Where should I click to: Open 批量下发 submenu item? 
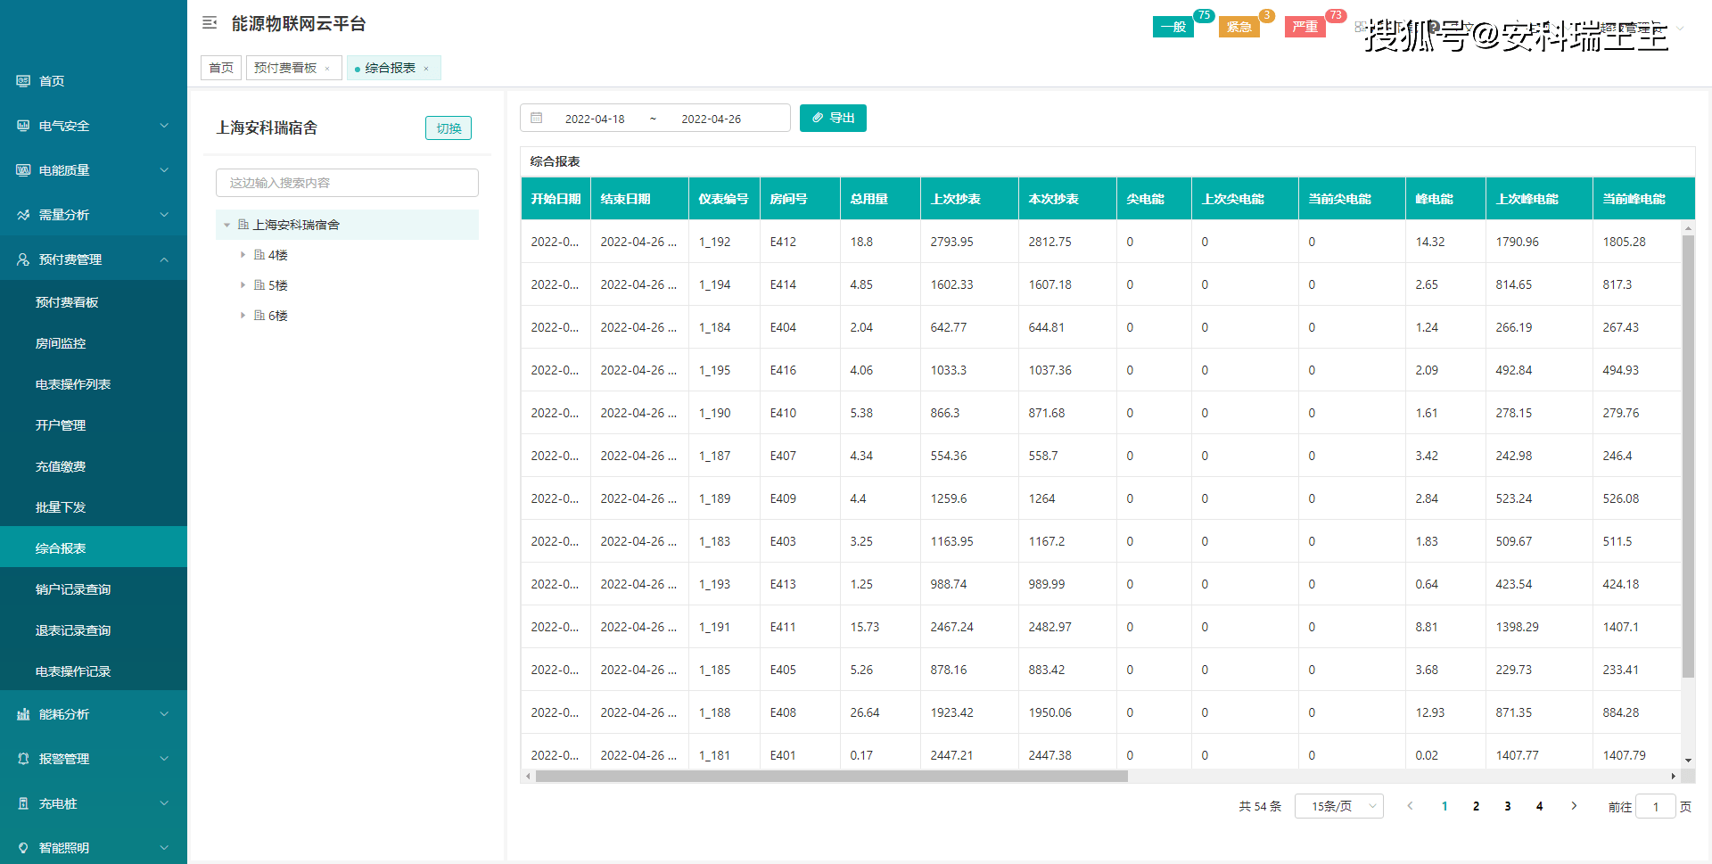pyautogui.click(x=94, y=507)
